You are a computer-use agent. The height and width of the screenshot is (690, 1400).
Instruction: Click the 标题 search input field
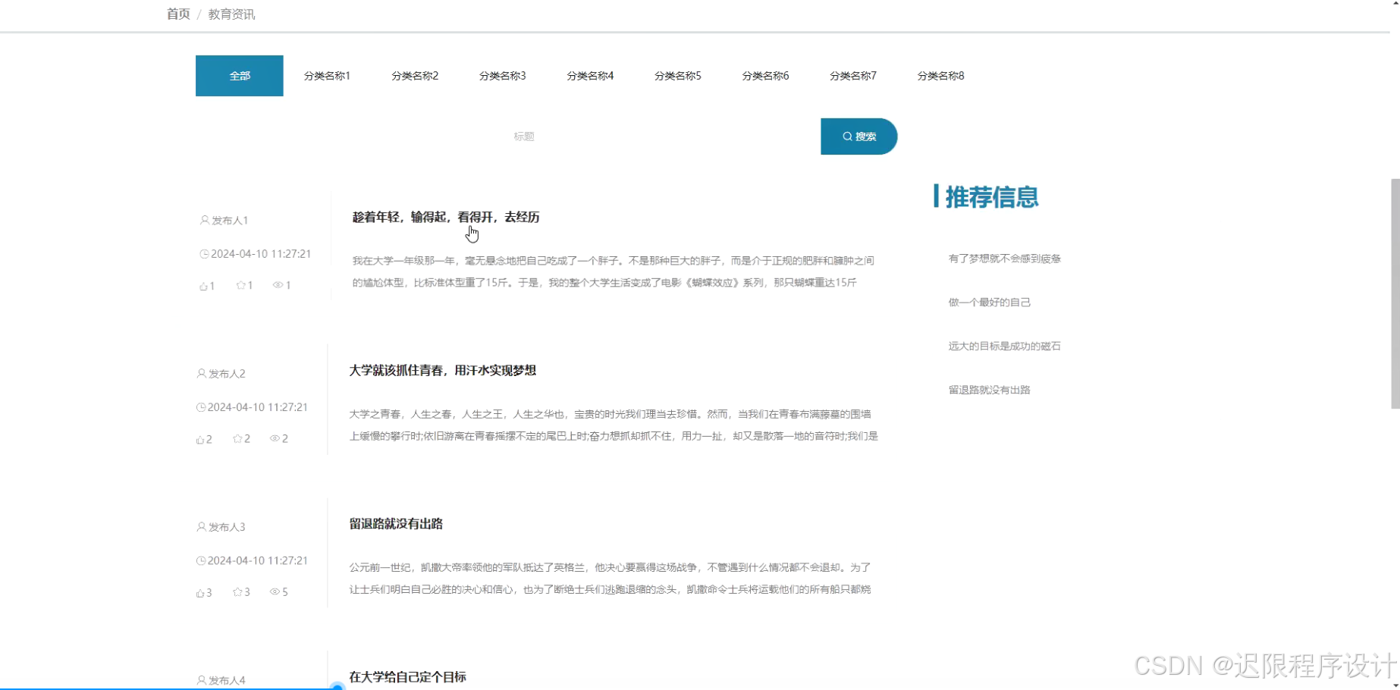(x=660, y=136)
